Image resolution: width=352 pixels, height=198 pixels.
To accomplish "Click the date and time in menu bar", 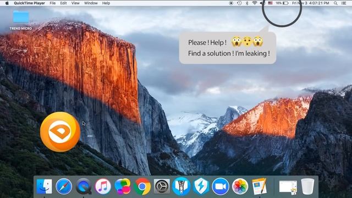I will (310, 3).
